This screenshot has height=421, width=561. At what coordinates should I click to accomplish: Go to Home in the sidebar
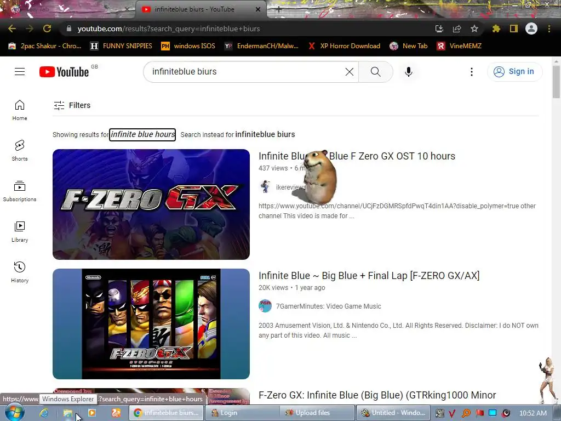20,110
